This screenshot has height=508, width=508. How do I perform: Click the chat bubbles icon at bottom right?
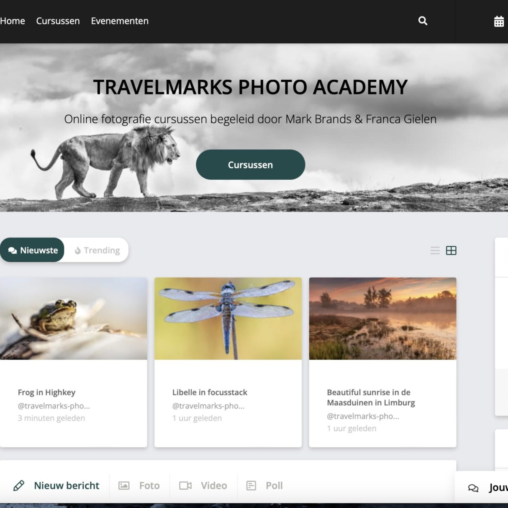pyautogui.click(x=473, y=488)
